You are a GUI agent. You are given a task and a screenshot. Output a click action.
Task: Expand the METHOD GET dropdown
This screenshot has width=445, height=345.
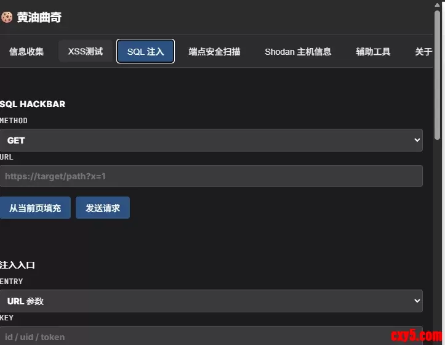pyautogui.click(x=211, y=140)
